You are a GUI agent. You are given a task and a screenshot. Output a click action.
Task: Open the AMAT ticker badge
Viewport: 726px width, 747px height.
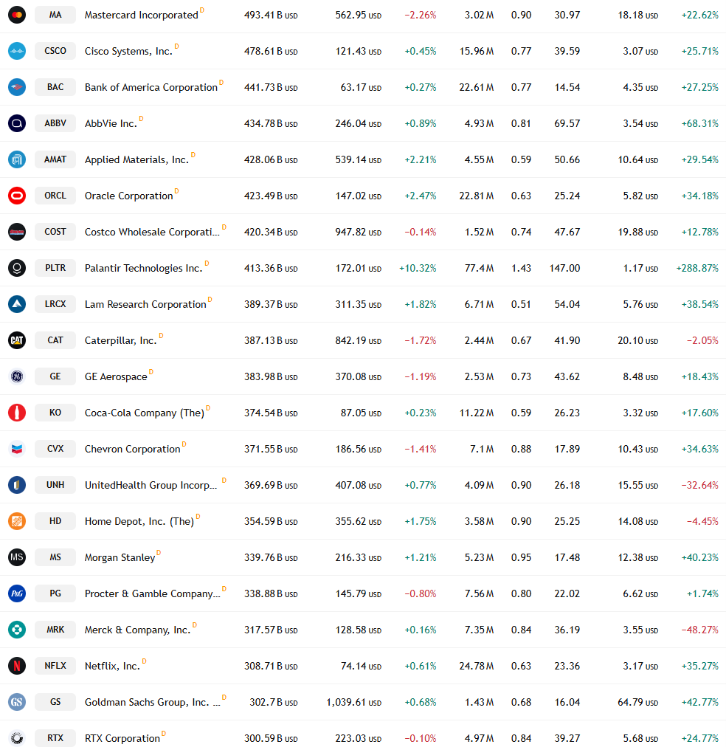tap(55, 159)
